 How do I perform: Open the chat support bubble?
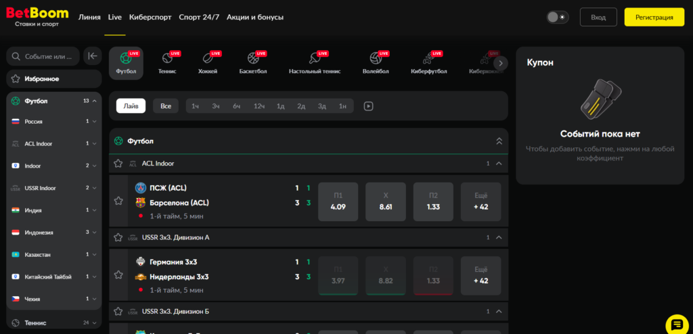(x=677, y=326)
